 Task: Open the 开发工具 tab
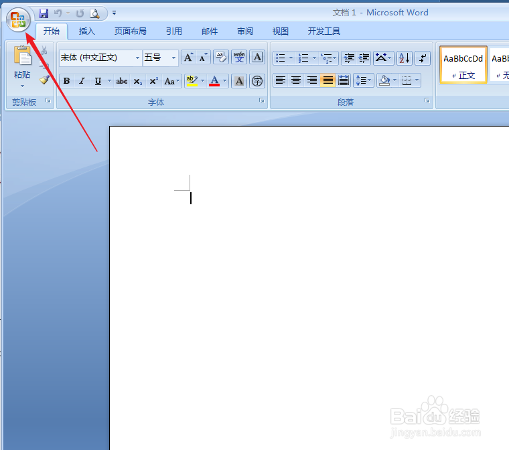323,31
